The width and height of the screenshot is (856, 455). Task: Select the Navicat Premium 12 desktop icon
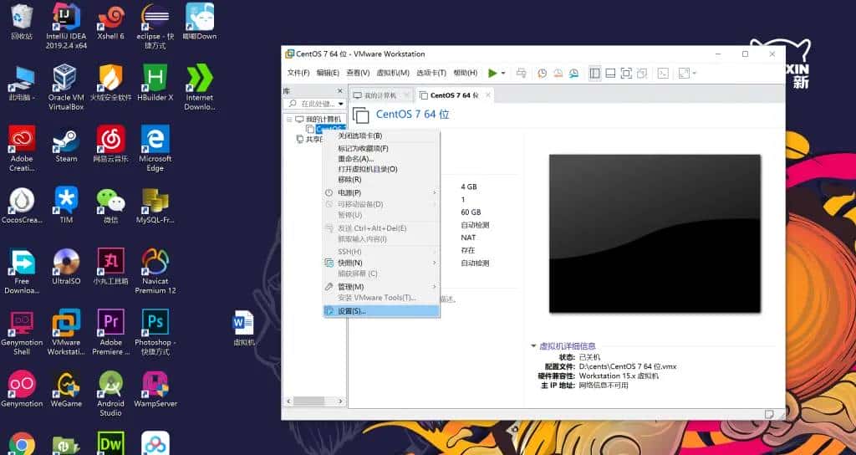point(155,271)
